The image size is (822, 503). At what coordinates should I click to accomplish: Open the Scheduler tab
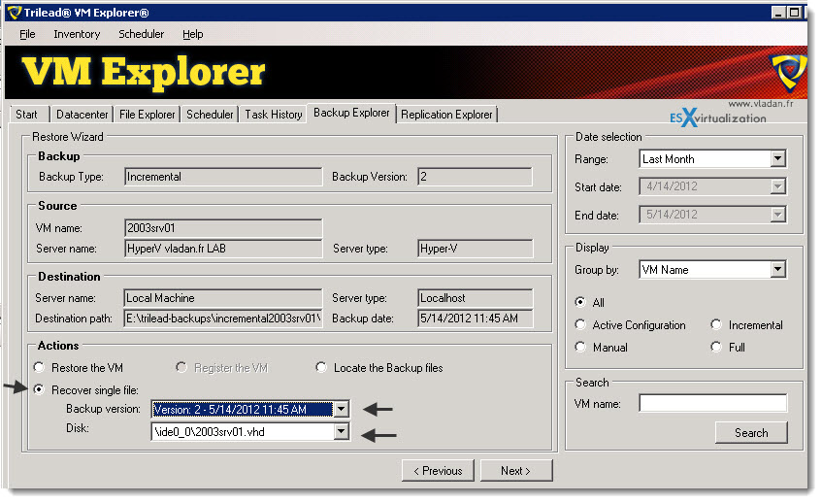click(x=210, y=115)
